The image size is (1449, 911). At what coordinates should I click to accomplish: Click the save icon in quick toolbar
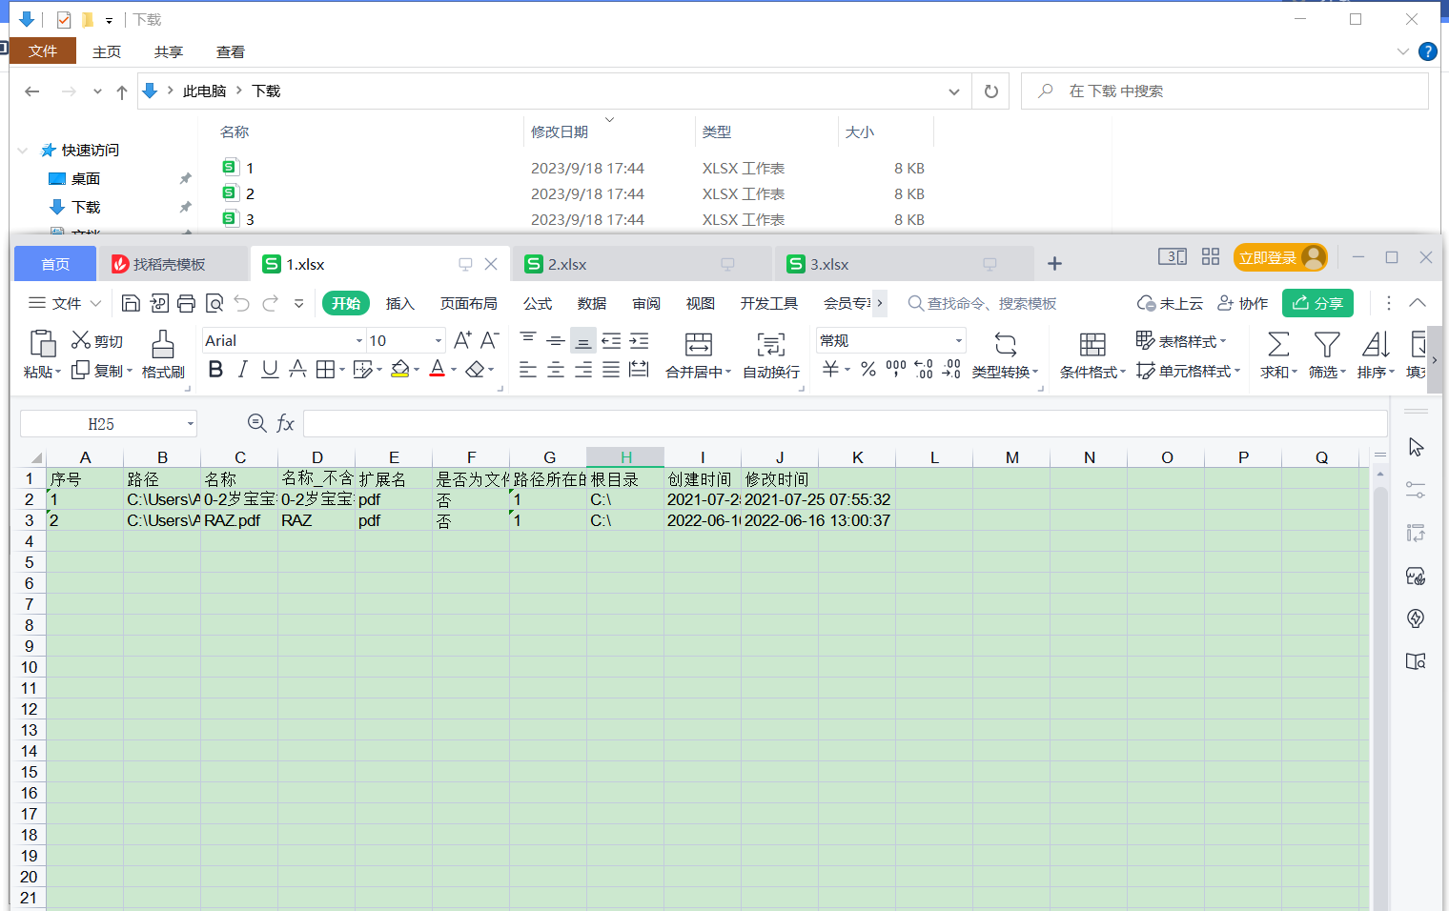(x=132, y=303)
